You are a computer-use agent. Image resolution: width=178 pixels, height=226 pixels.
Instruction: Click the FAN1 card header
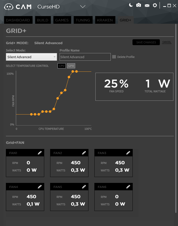pos(25,153)
